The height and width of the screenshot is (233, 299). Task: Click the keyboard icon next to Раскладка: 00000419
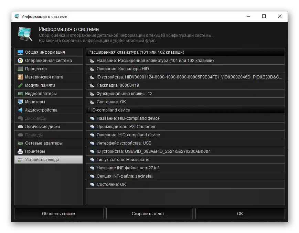tap(92, 85)
